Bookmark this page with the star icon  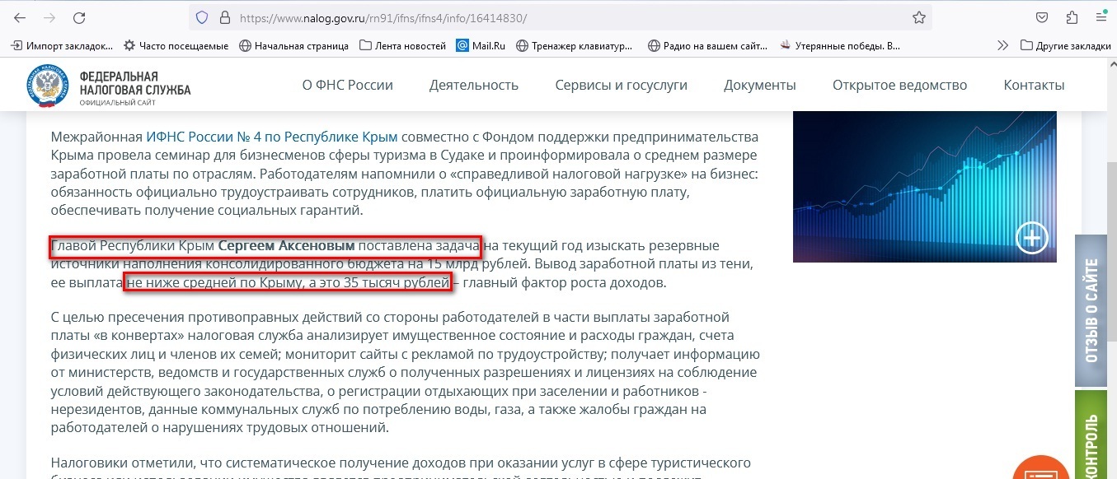point(918,17)
